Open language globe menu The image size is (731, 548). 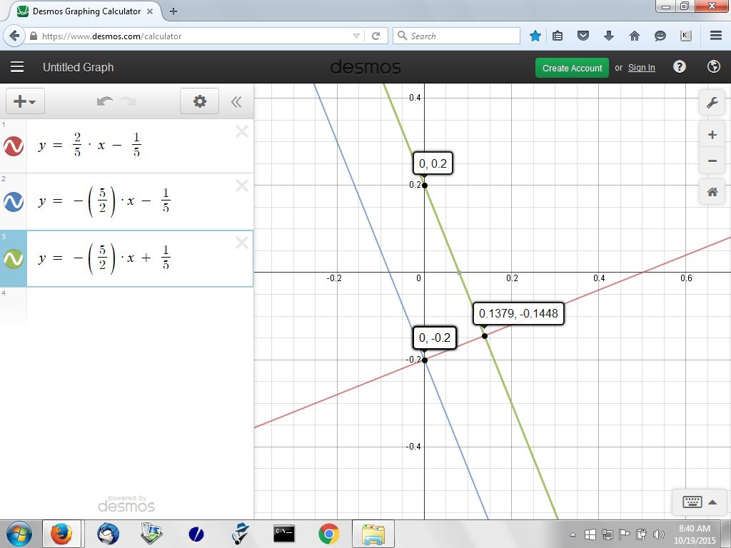pyautogui.click(x=713, y=67)
